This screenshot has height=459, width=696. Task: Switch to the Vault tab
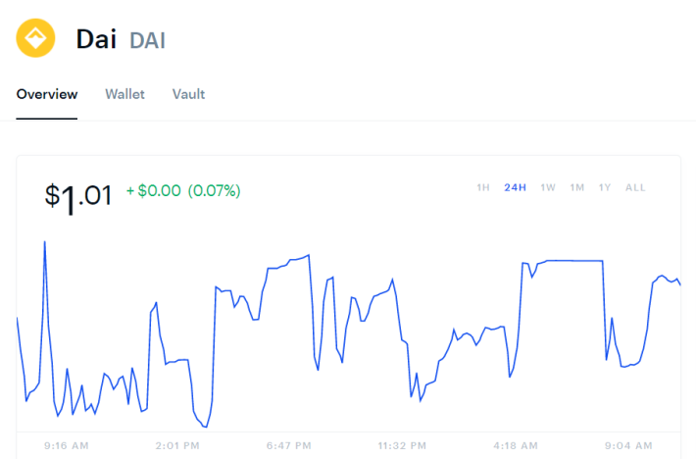click(188, 94)
